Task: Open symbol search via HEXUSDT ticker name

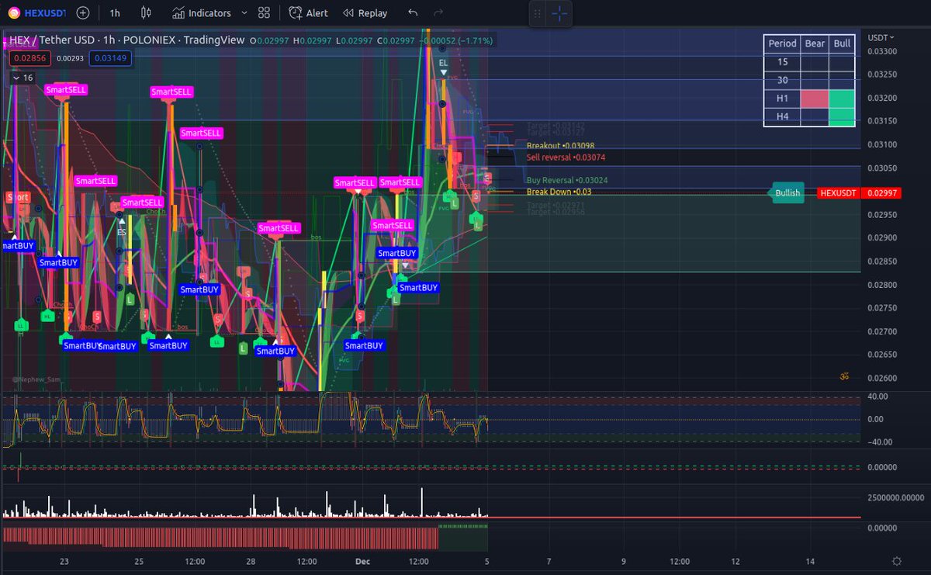Action: [x=43, y=12]
